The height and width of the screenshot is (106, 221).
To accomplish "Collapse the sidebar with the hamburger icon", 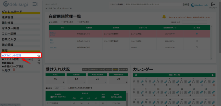I will click(35, 4).
